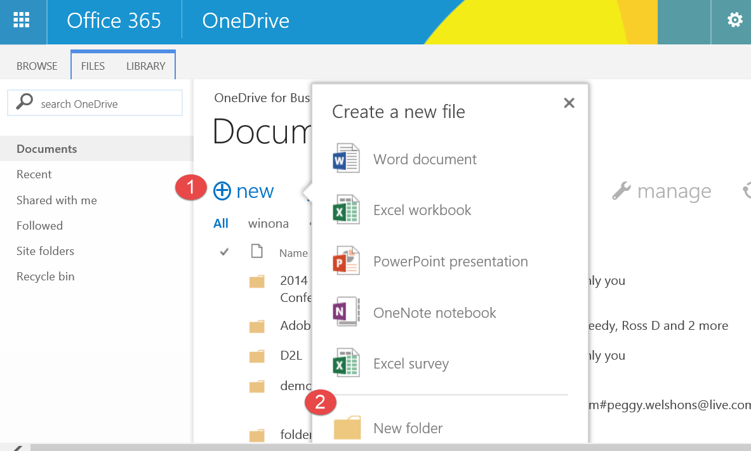Open the BROWSE ribbon tab

37,66
